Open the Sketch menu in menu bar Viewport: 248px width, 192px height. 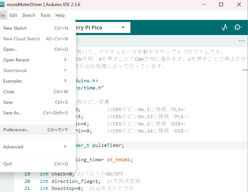[x=29, y=15]
